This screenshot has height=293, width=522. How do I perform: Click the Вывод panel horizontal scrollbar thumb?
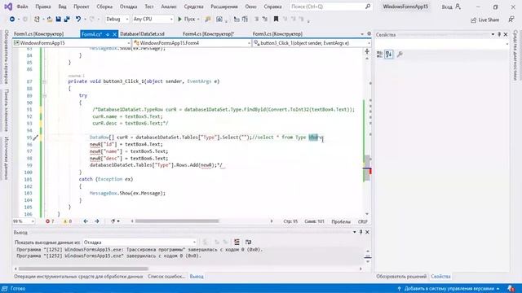click(83, 269)
